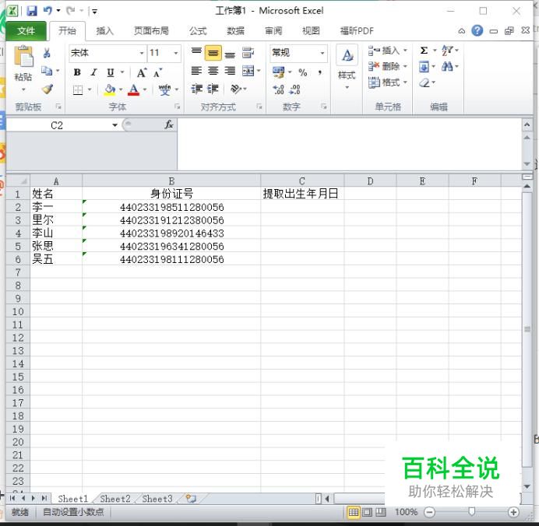Switch to 公式 ribbon tab
The image size is (539, 526).
tap(198, 31)
